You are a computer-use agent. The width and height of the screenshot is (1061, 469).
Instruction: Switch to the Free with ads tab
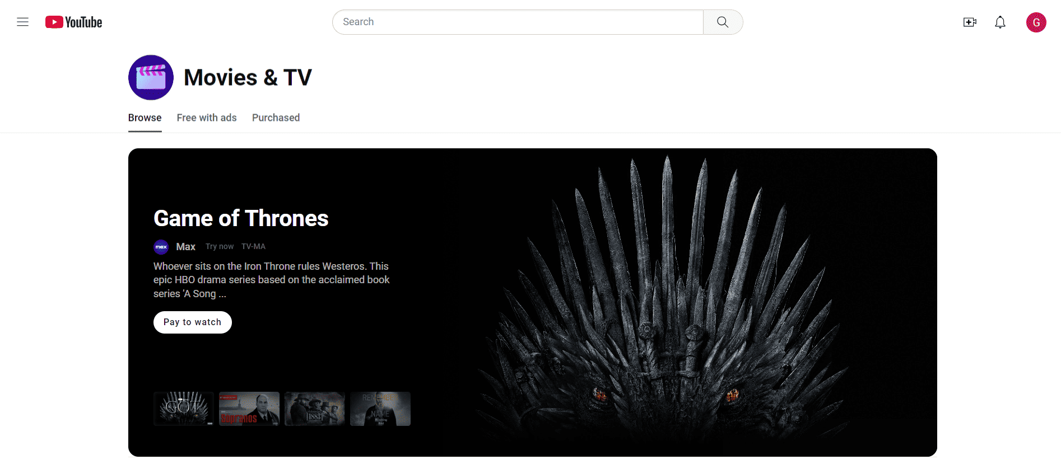coord(207,118)
